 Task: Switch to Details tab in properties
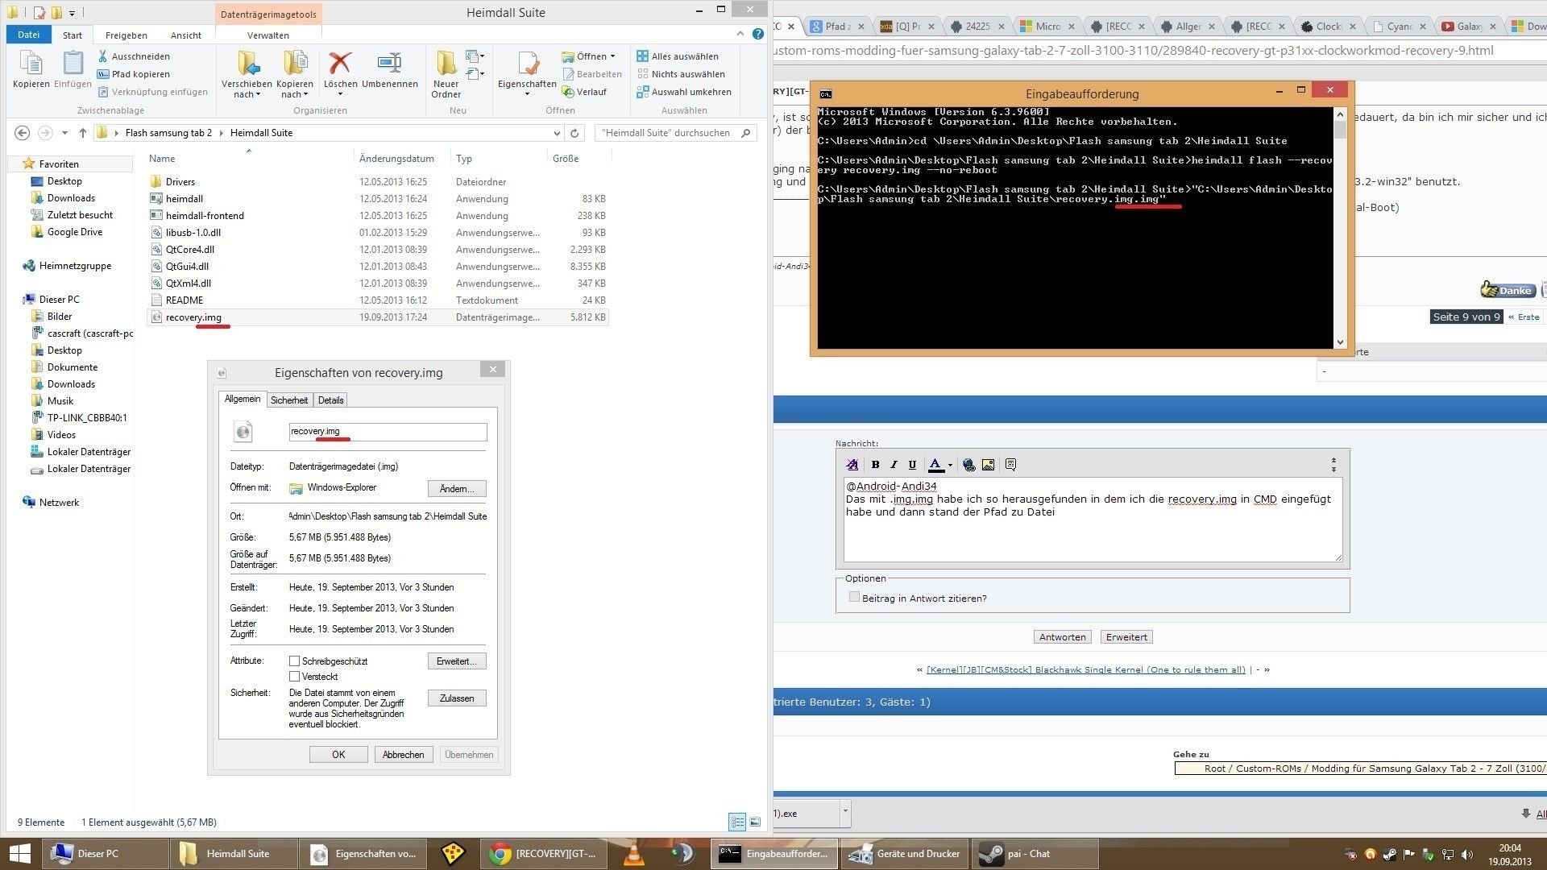330,400
